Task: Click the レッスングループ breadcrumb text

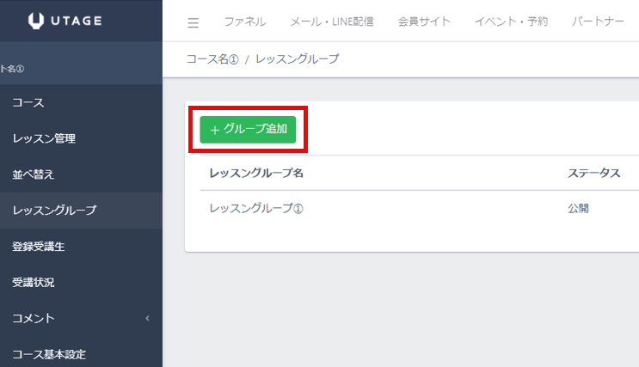Action: 297,59
